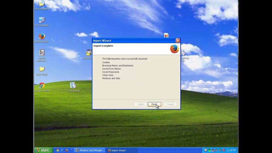Switch to Windows Task Manager taskbar button
The height and width of the screenshot is (153, 272).
coord(89,150)
